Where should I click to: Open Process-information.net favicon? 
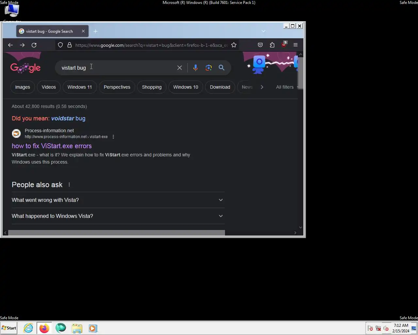coord(16,133)
